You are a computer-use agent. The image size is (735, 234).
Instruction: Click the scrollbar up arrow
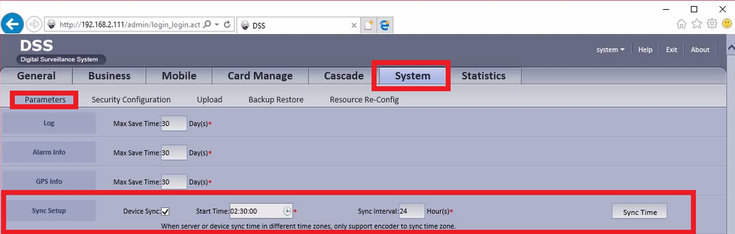click(x=731, y=47)
